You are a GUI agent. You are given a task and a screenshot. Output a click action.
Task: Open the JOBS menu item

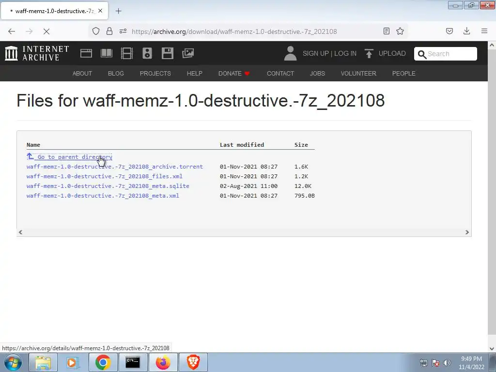[x=317, y=74]
